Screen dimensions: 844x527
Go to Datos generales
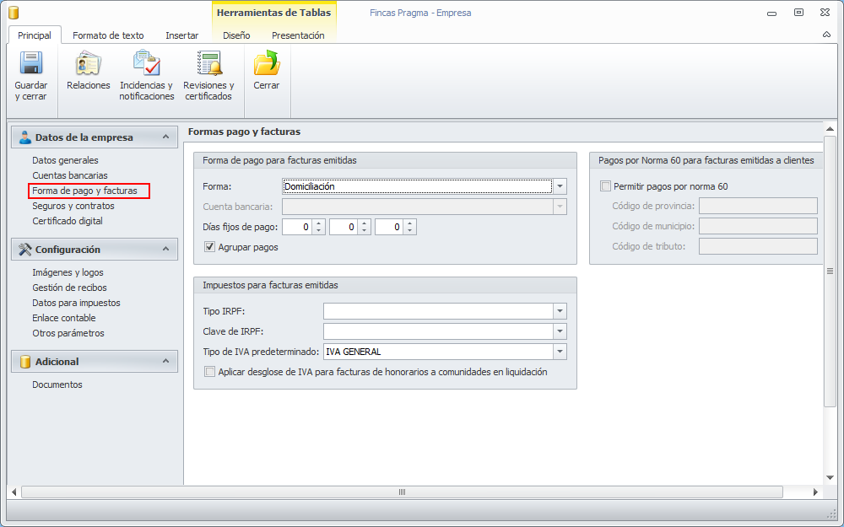coord(65,160)
